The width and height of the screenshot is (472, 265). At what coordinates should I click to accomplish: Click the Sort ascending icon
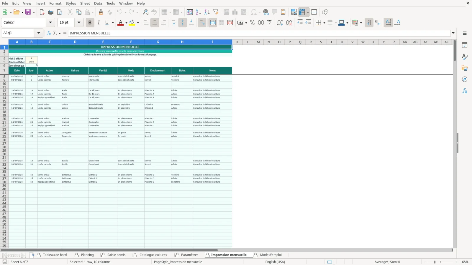pos(199,12)
